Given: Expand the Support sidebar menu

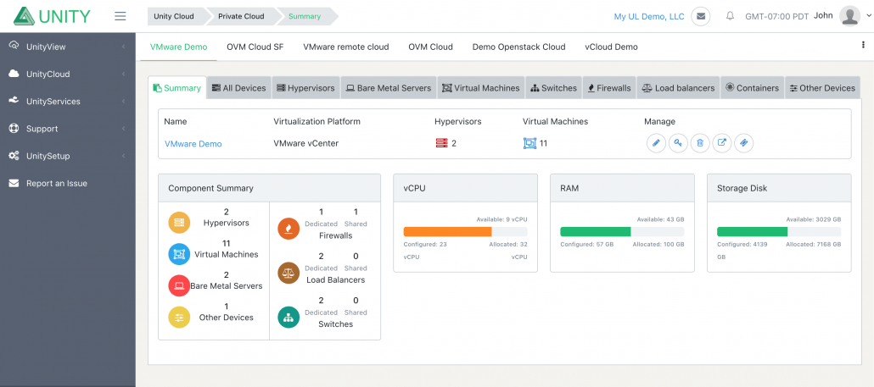Looking at the screenshot, I should coord(68,129).
